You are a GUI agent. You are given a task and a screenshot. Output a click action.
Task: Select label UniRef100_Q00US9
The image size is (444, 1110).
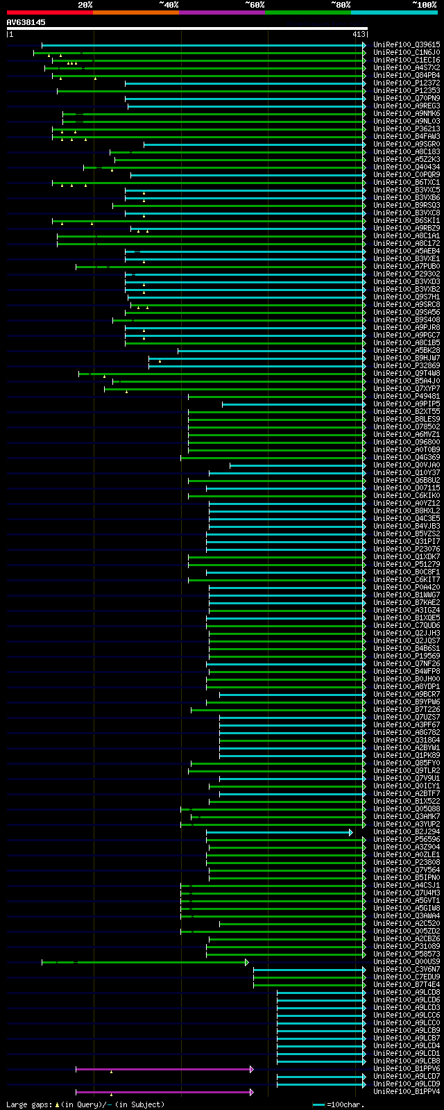(407, 961)
